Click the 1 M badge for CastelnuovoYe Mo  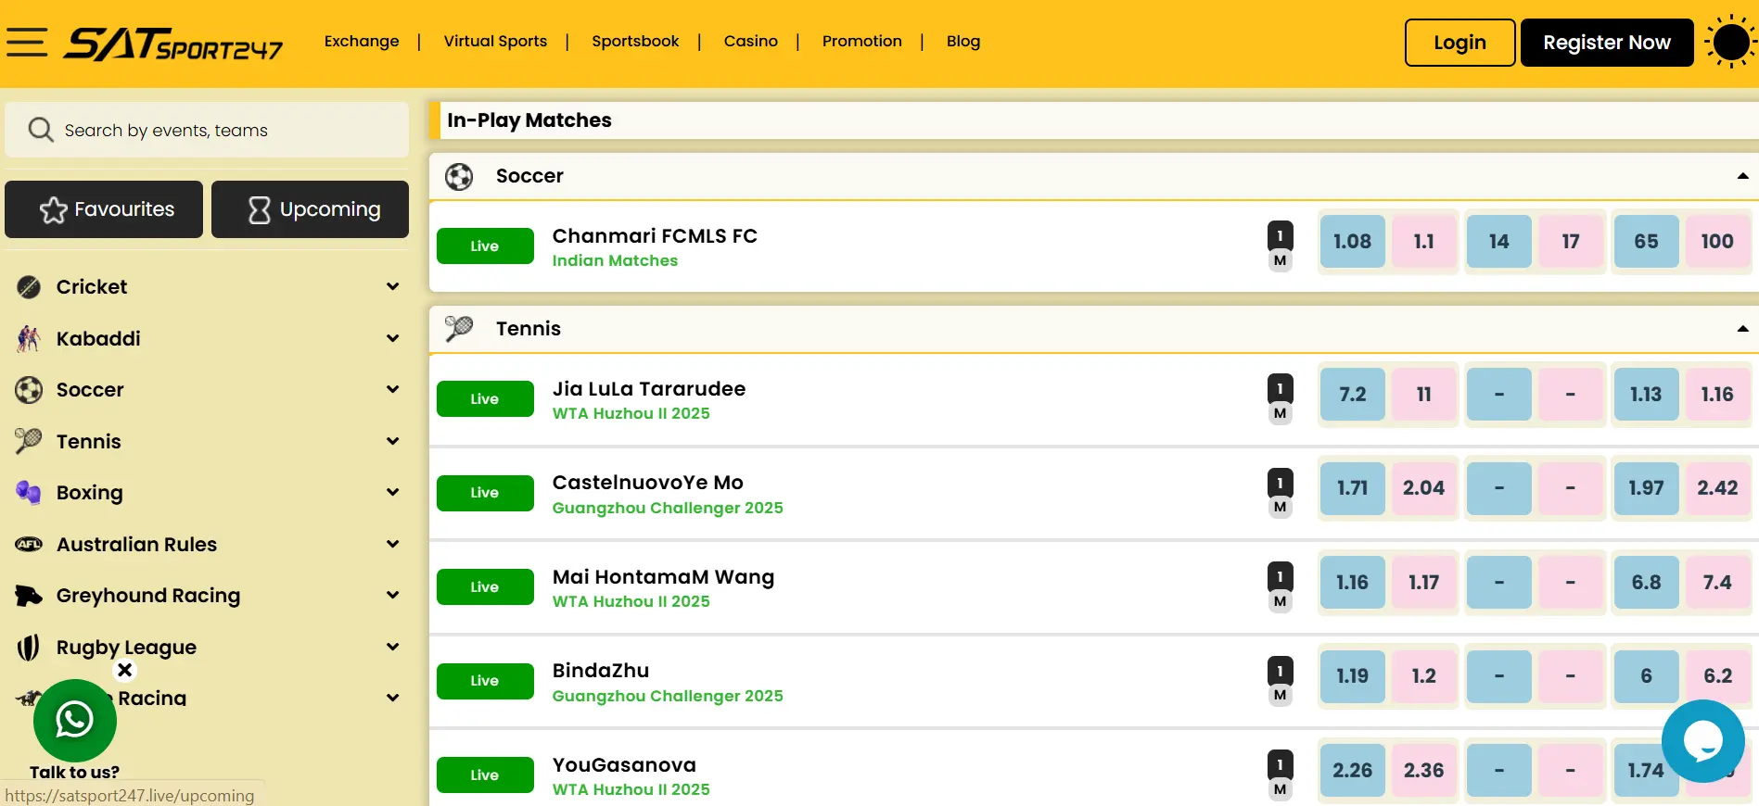coord(1280,494)
